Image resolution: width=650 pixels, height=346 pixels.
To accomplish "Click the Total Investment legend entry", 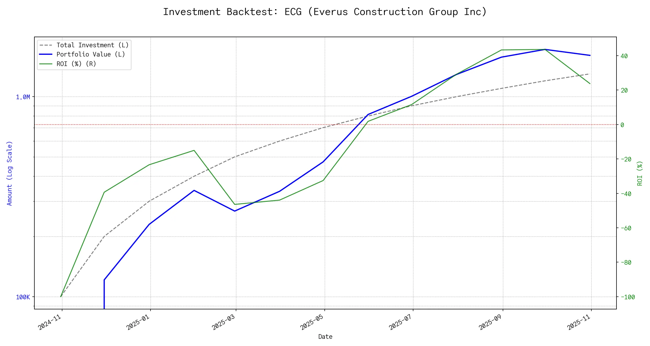I will pos(92,45).
